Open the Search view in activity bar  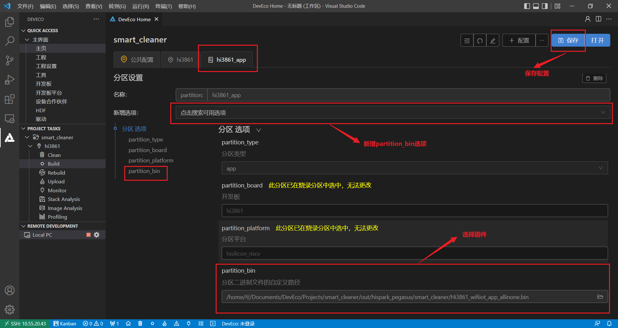[10, 41]
